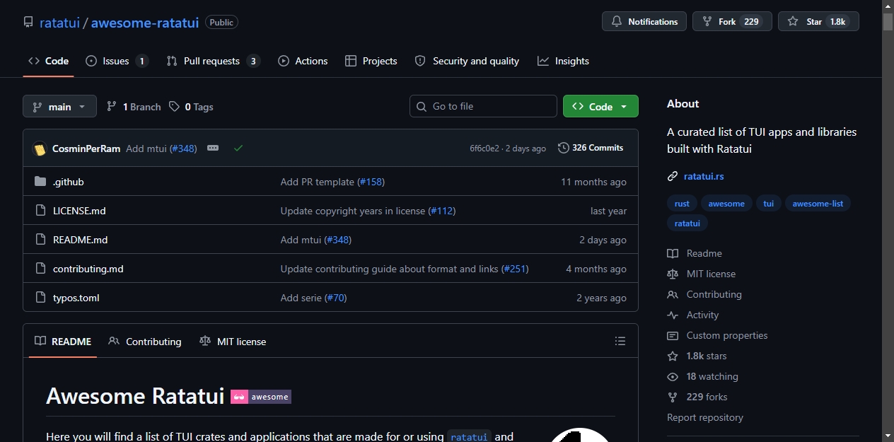Open the Insights tab
The image size is (894, 442).
(x=563, y=61)
